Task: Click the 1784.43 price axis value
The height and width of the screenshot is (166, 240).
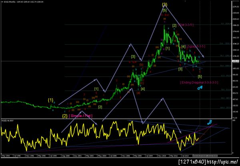Action: [235, 31]
